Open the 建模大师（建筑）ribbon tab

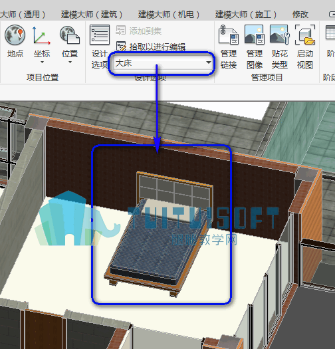click(92, 15)
